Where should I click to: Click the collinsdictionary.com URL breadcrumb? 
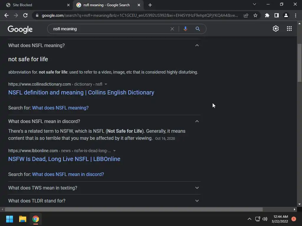(55, 84)
